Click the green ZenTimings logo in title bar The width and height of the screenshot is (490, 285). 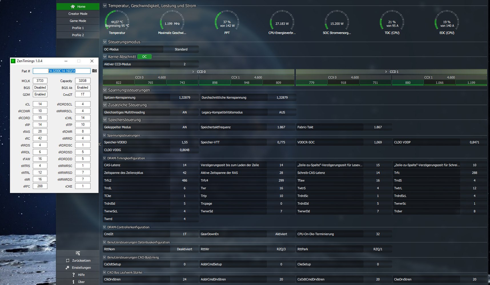(x=13, y=61)
